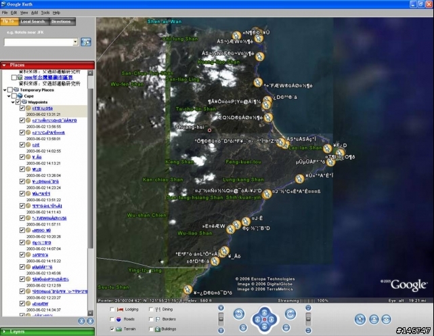The width and height of the screenshot is (434, 336).
Task: Click the zoom slider handle
Action: (221, 318)
